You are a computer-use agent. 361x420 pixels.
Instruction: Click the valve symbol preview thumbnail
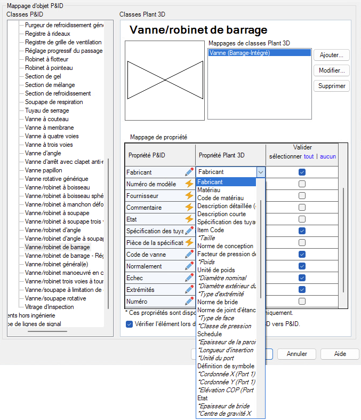(x=165, y=81)
